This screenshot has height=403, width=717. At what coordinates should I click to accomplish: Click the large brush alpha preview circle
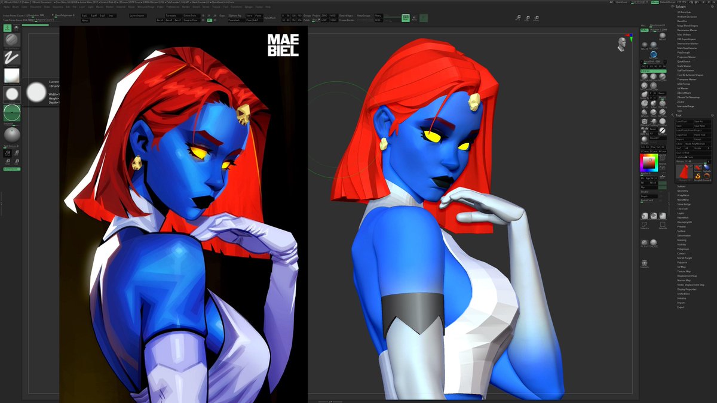point(37,91)
